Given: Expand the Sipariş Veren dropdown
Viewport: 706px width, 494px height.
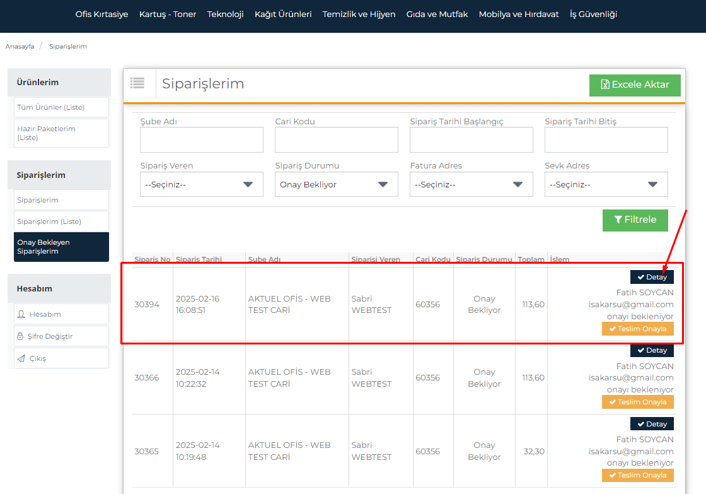Looking at the screenshot, I should [x=201, y=185].
